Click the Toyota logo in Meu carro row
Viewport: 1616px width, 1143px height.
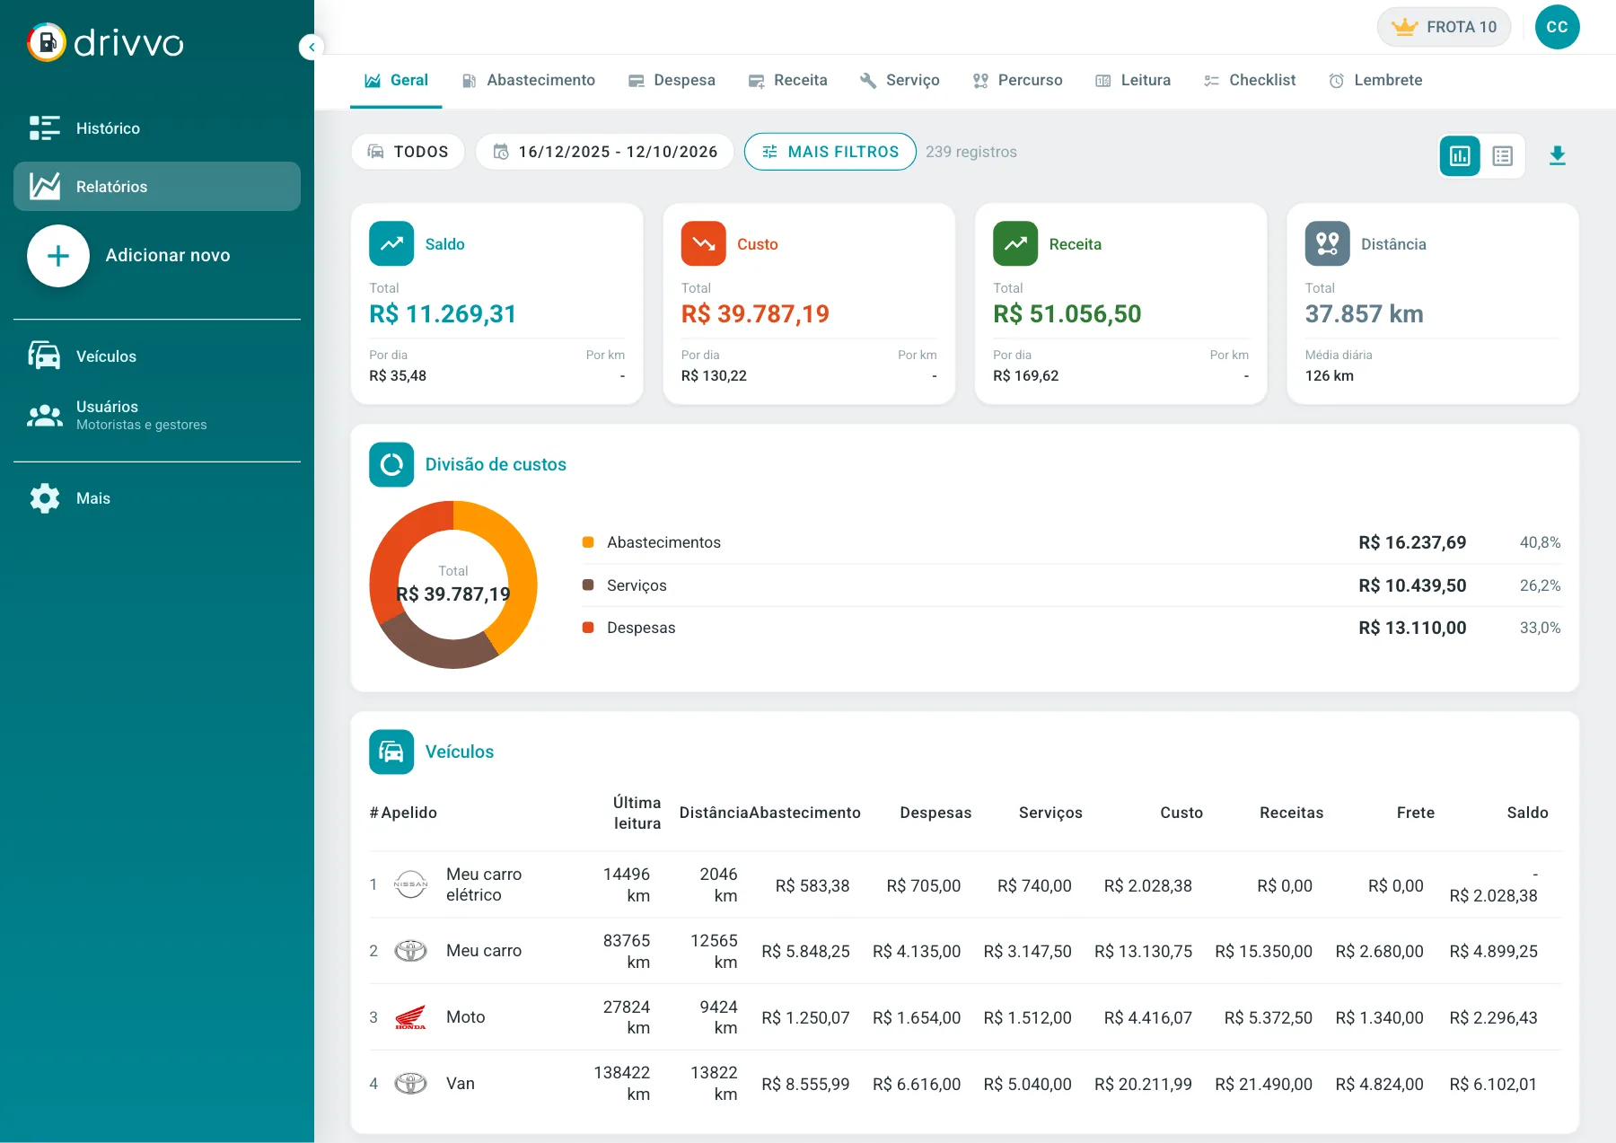pyautogui.click(x=410, y=951)
